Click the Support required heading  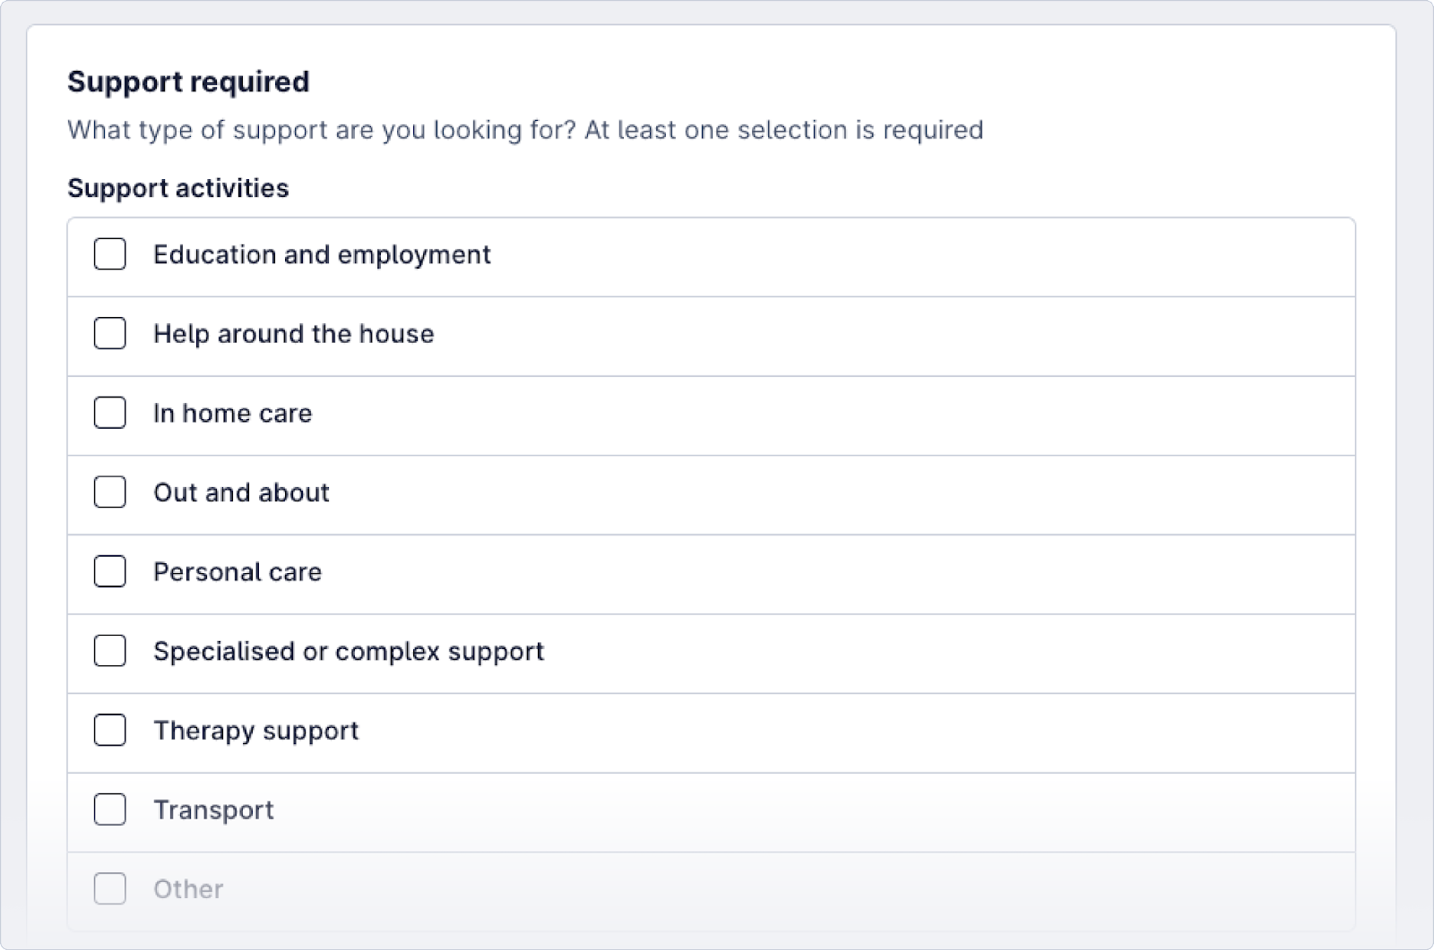point(188,81)
